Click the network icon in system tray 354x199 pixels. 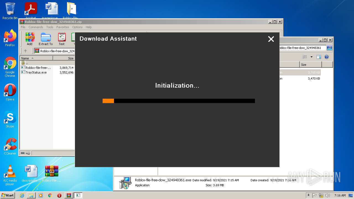(321, 195)
